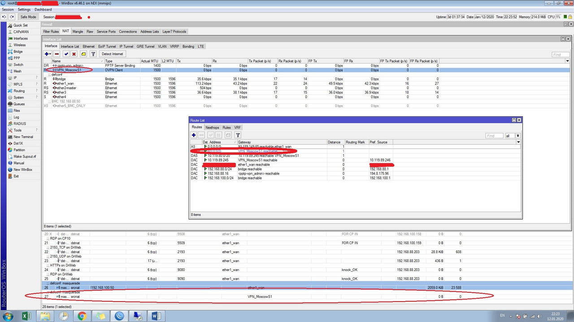Image resolution: width=574 pixels, height=322 pixels.
Task: Switch to Nexthops tab in Route List
Action: [212, 127]
